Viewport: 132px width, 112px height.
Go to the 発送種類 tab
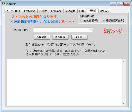click(x=70, y=11)
